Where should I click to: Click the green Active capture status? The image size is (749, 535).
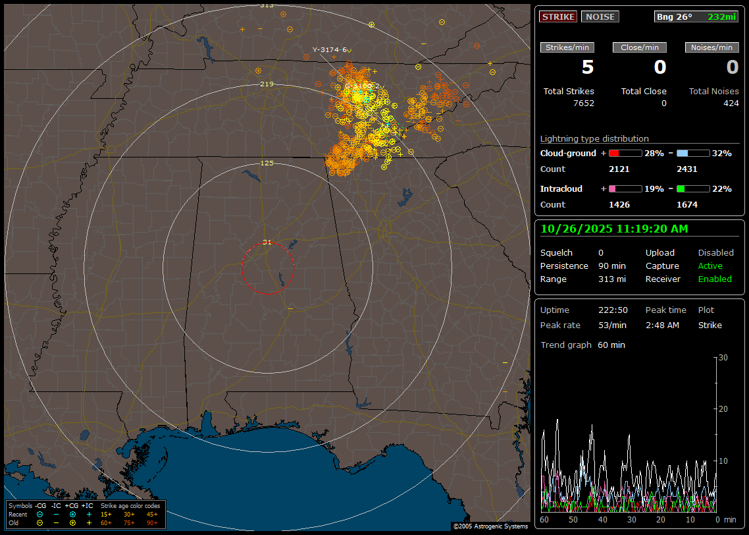(x=710, y=266)
